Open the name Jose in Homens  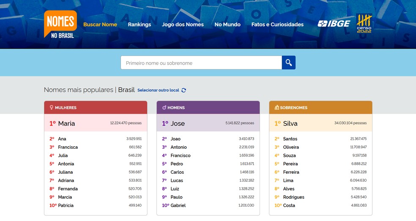click(178, 123)
